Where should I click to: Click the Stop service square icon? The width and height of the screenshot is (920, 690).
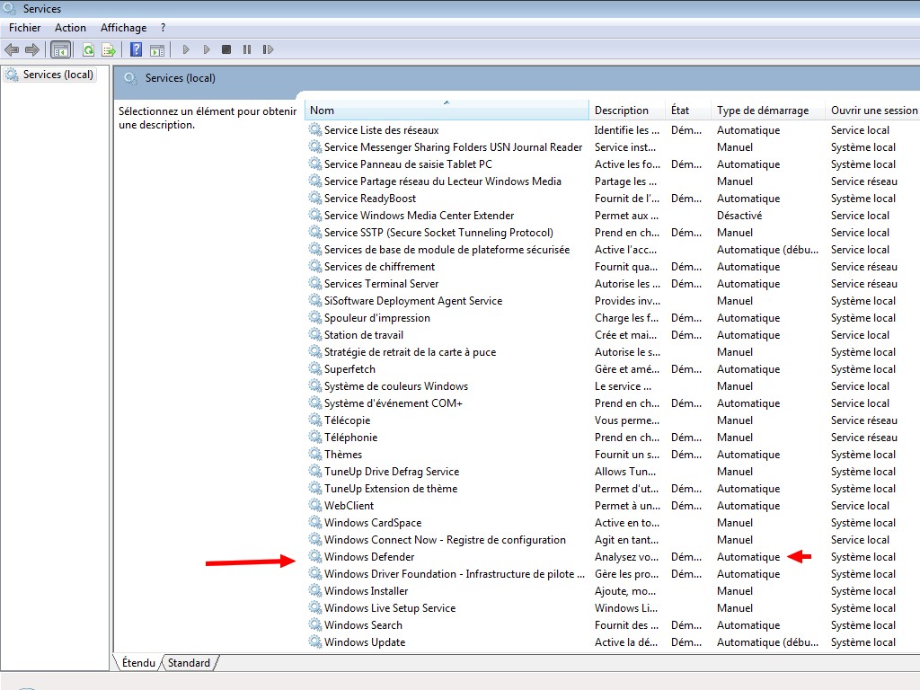click(226, 49)
